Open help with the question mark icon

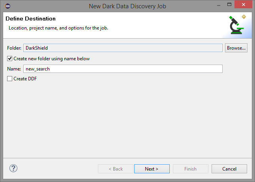point(13,168)
